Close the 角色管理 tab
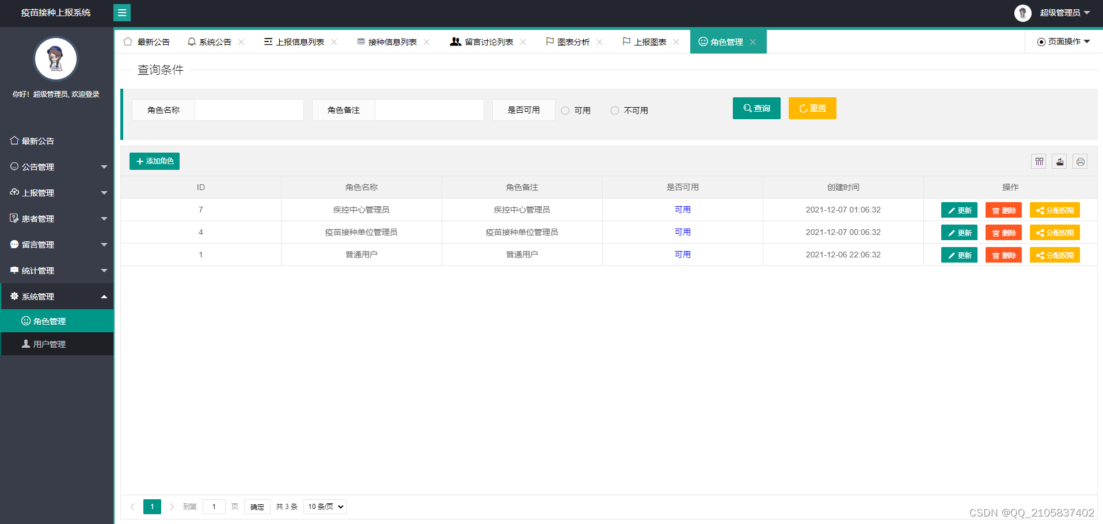Image resolution: width=1103 pixels, height=524 pixels. coord(753,42)
